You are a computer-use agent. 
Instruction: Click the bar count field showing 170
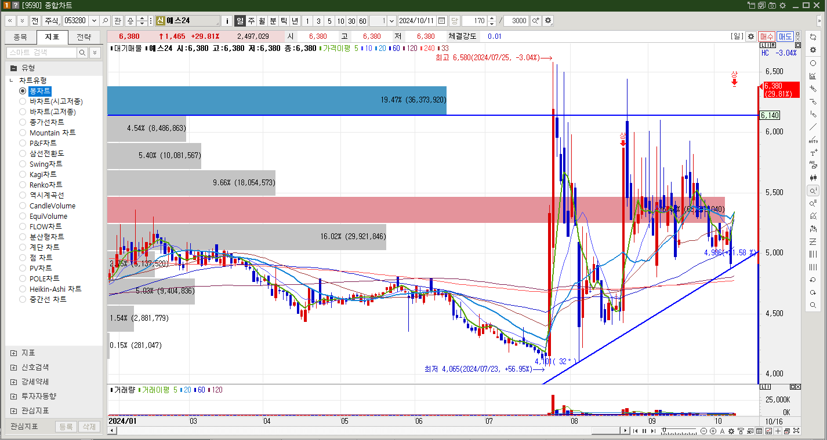[475, 21]
